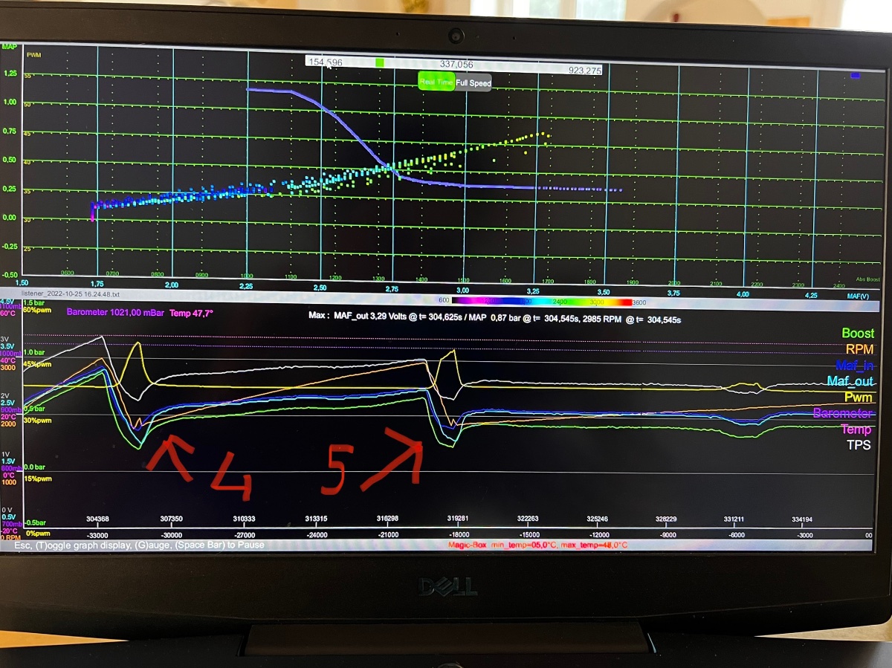
Task: Switch playback to Full Speed
Action: tap(473, 82)
